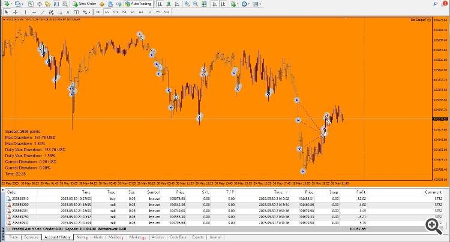Switch to the Trade tab
This screenshot has width=450, height=242.
(x=13, y=237)
